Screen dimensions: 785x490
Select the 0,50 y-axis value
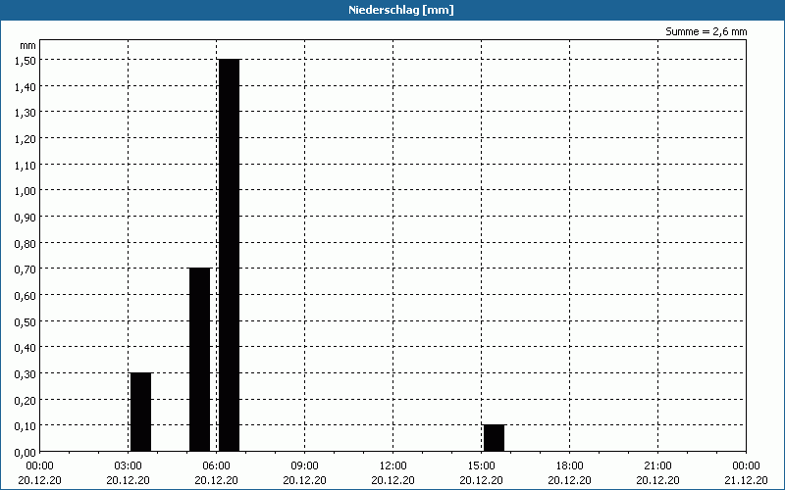(x=26, y=321)
